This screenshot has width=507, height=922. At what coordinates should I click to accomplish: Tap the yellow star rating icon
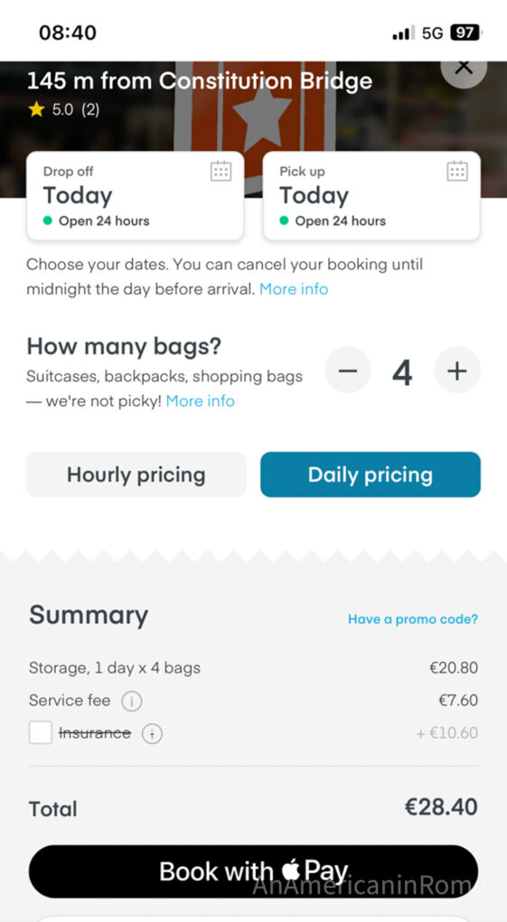pyautogui.click(x=36, y=109)
